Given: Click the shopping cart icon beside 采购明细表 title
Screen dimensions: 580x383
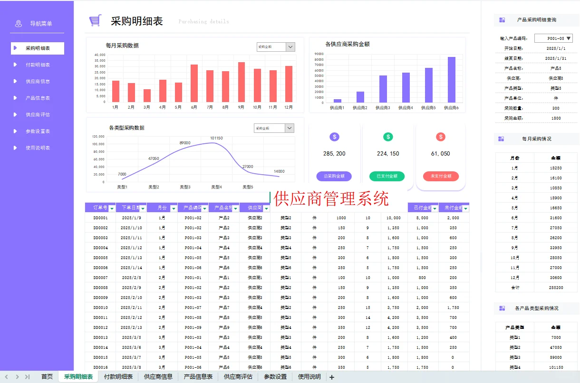Looking at the screenshot, I should pos(95,20).
